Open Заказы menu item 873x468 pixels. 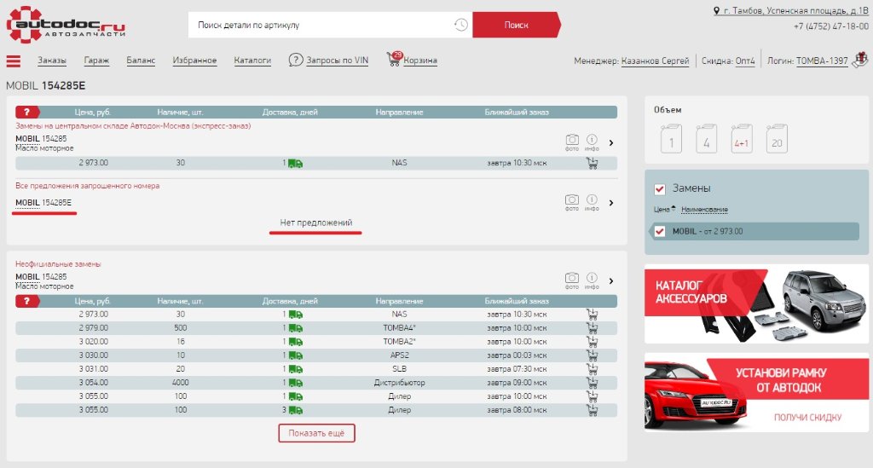pyautogui.click(x=52, y=61)
